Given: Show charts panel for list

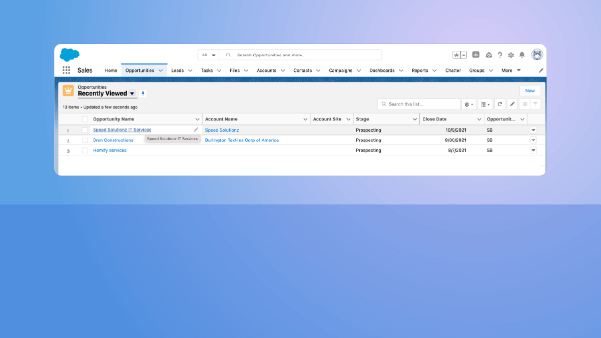Looking at the screenshot, I should (525, 104).
